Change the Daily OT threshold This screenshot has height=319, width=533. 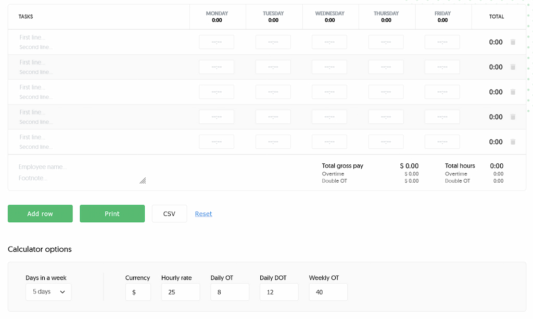coord(230,292)
